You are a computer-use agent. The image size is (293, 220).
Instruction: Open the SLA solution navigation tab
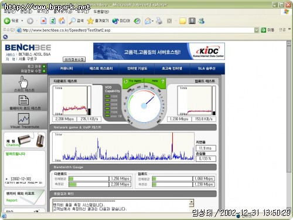[206, 69]
